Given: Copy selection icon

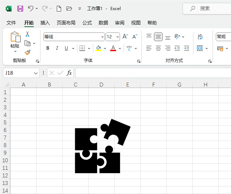Looking at the screenshot, I should tap(27, 43).
